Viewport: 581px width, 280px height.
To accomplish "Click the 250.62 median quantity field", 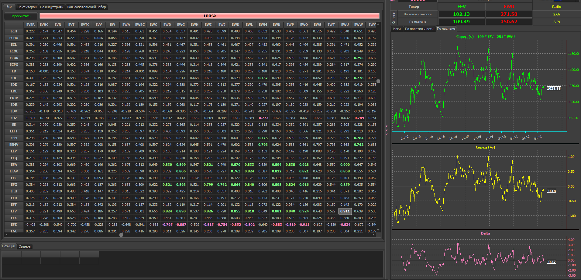I will click(509, 22).
